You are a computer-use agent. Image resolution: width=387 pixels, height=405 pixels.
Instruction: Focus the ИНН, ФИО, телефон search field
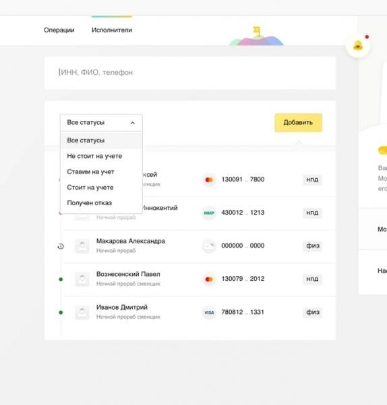pyautogui.click(x=190, y=73)
